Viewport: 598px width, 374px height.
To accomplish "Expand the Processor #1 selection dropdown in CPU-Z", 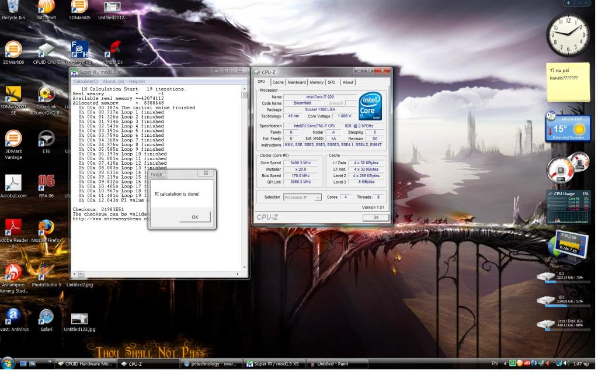I will (x=318, y=198).
